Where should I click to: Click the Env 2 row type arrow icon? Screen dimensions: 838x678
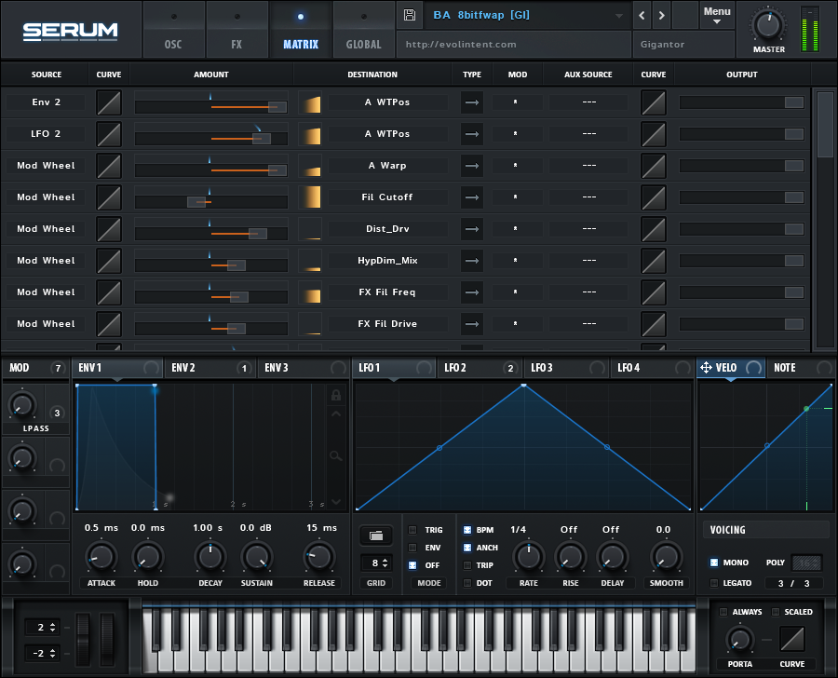pos(472,102)
